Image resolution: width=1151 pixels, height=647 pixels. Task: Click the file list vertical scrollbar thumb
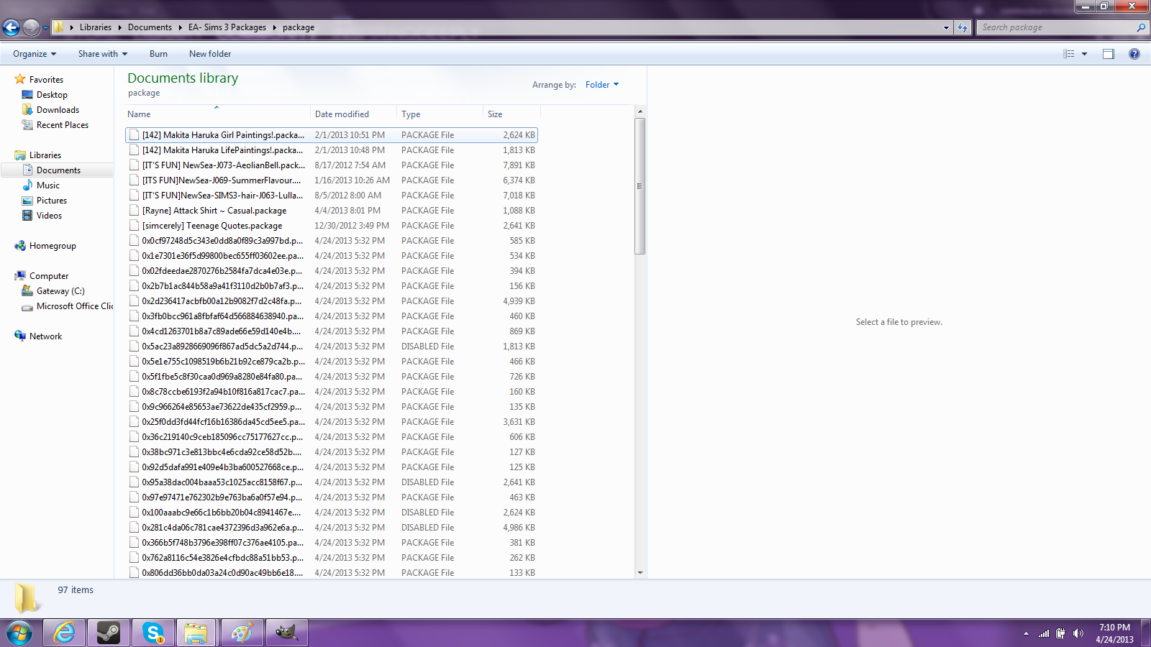pyautogui.click(x=640, y=186)
